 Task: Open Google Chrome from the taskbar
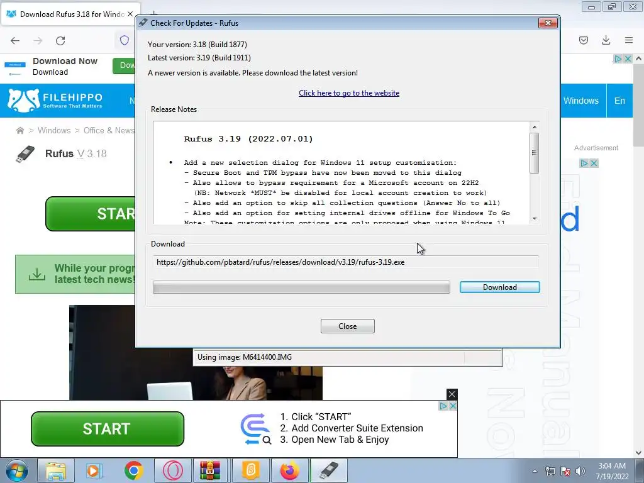pos(133,470)
